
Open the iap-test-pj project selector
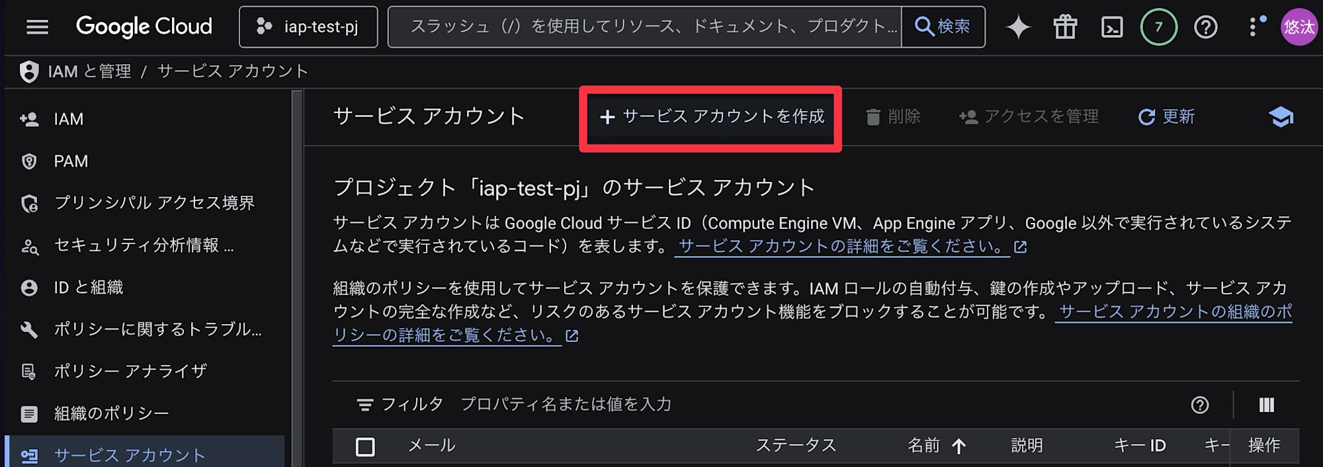(308, 27)
